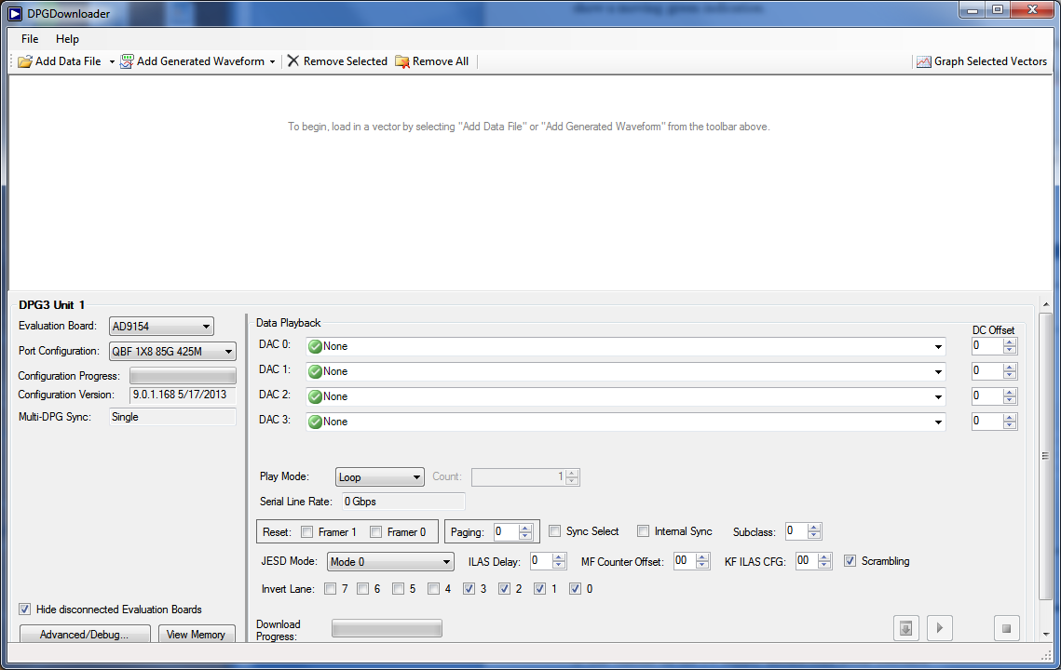1061x670 pixels.
Task: Click the green check icon in DAC 3
Action: 315,422
